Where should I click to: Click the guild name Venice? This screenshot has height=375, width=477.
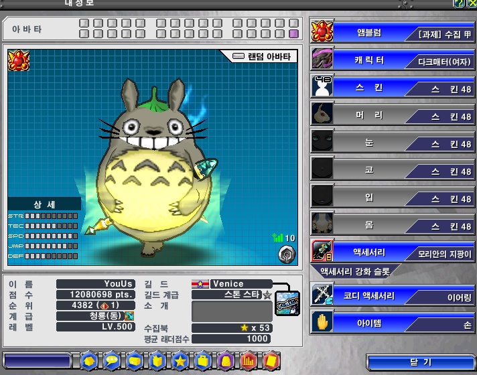[241, 284]
